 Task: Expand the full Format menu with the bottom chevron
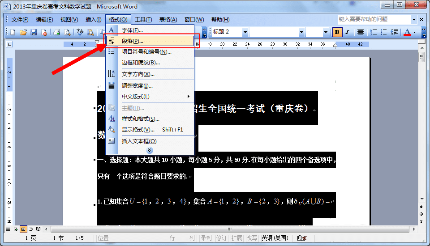[x=150, y=150]
